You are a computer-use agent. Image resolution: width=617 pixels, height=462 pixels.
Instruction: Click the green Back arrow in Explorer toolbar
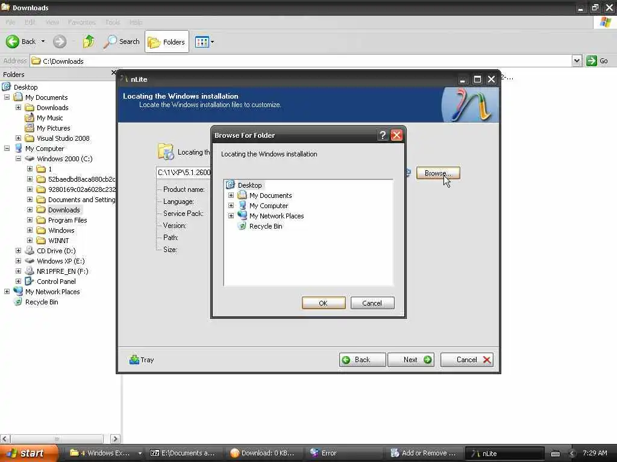13,42
